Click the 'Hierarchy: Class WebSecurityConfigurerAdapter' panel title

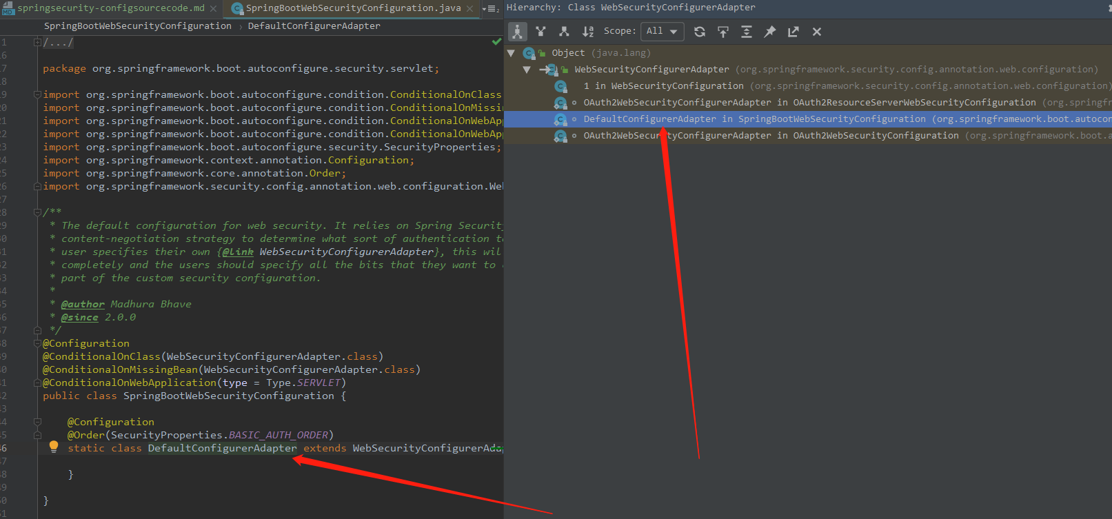pyautogui.click(x=631, y=8)
